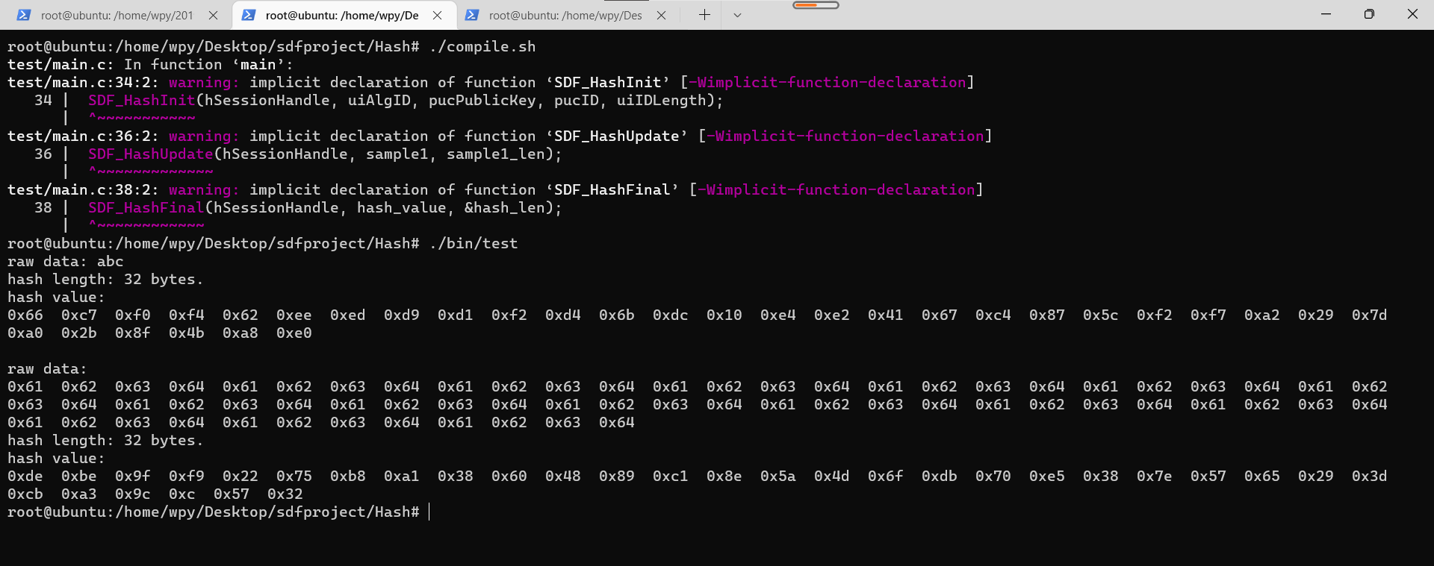Select the active root@ubuntu: /home/wpy/De tab
This screenshot has height=566, width=1434.
[x=342, y=15]
